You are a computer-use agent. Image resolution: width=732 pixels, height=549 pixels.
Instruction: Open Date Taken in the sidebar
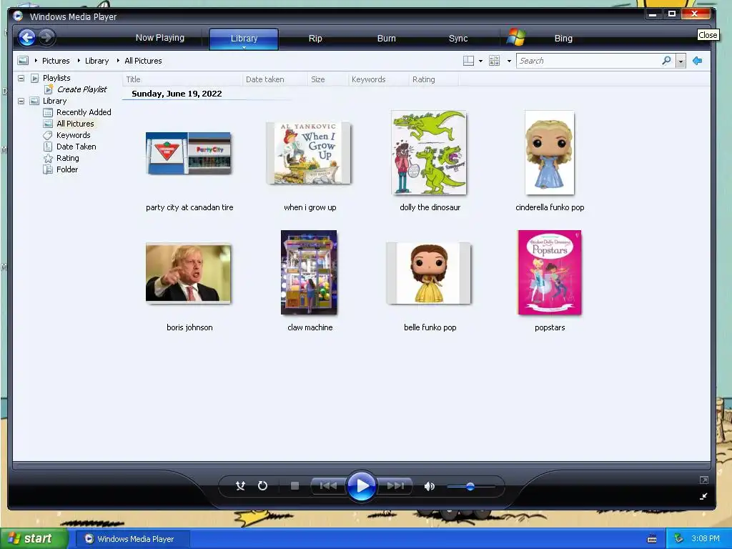(76, 147)
